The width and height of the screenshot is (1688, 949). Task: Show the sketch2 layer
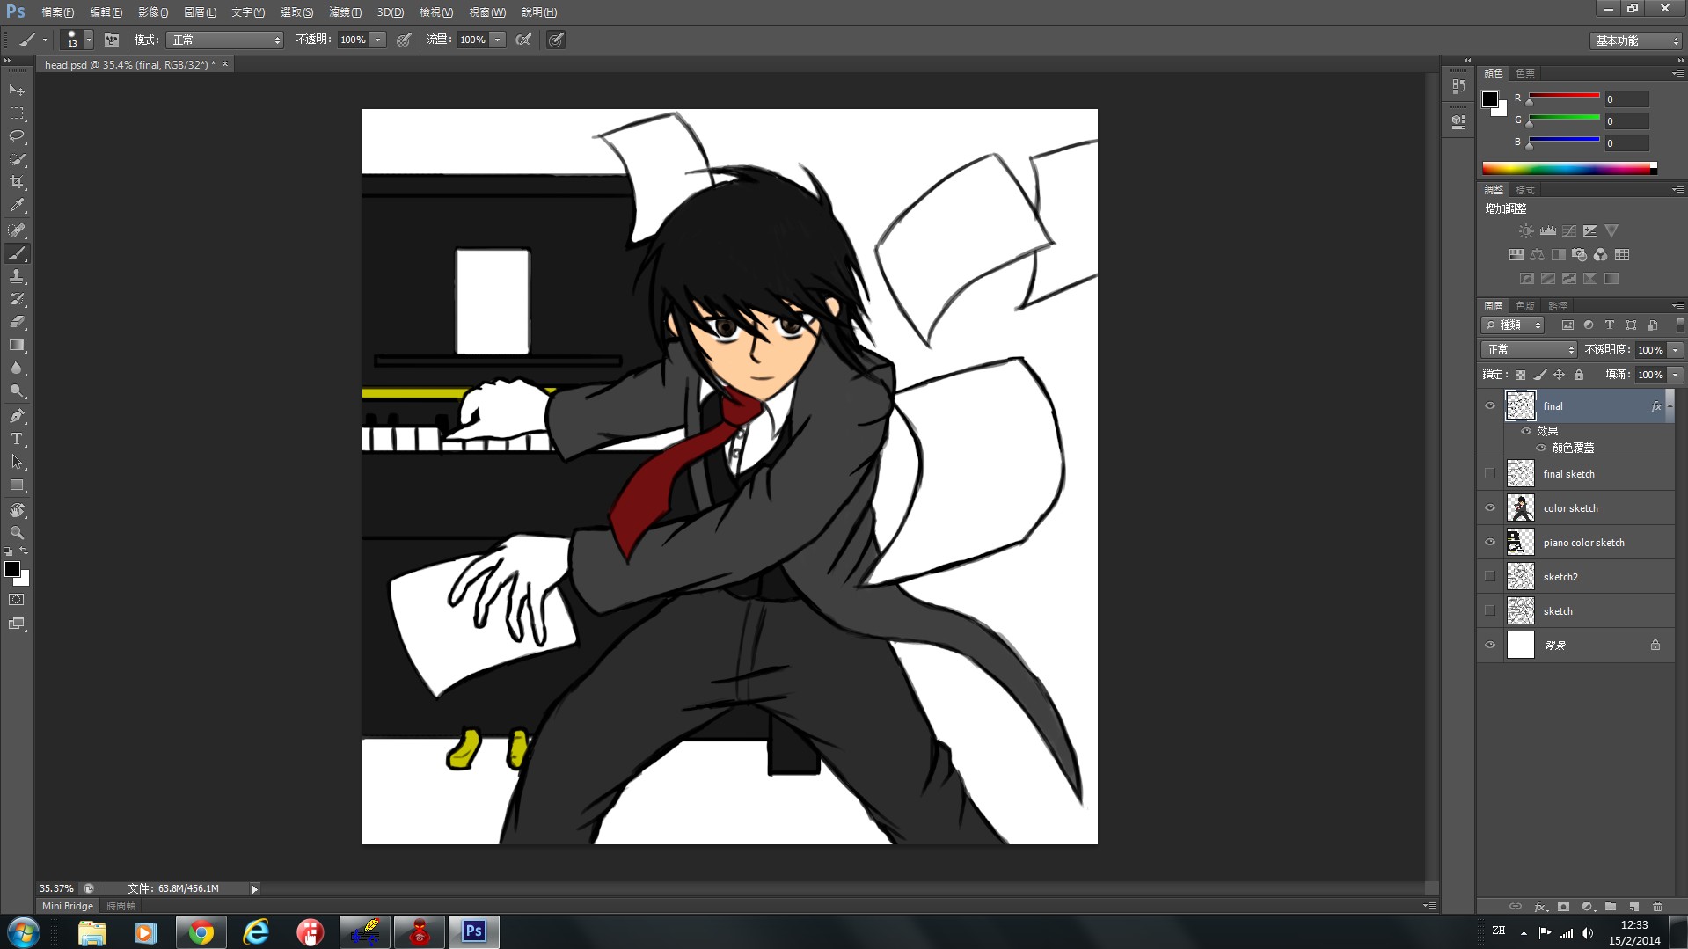(1490, 577)
